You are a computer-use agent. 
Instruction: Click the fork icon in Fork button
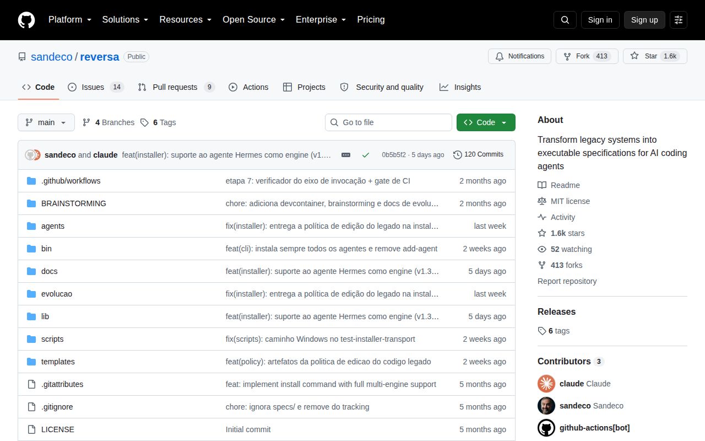567,56
